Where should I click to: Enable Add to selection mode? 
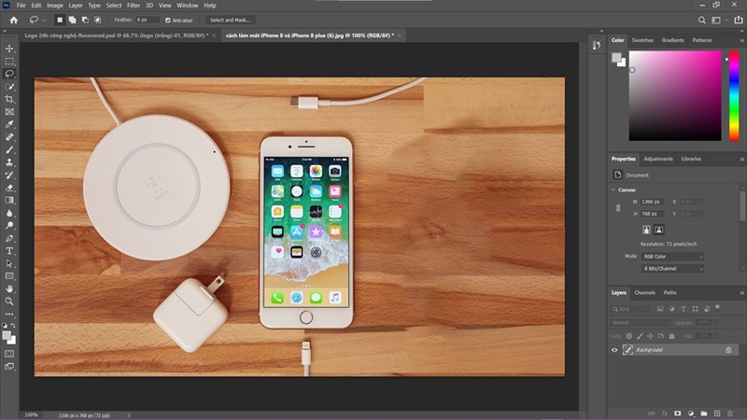pos(73,20)
